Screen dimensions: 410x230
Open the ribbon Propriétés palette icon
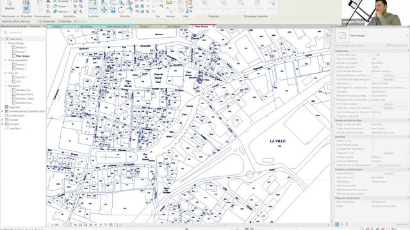pyautogui.click(x=26, y=10)
